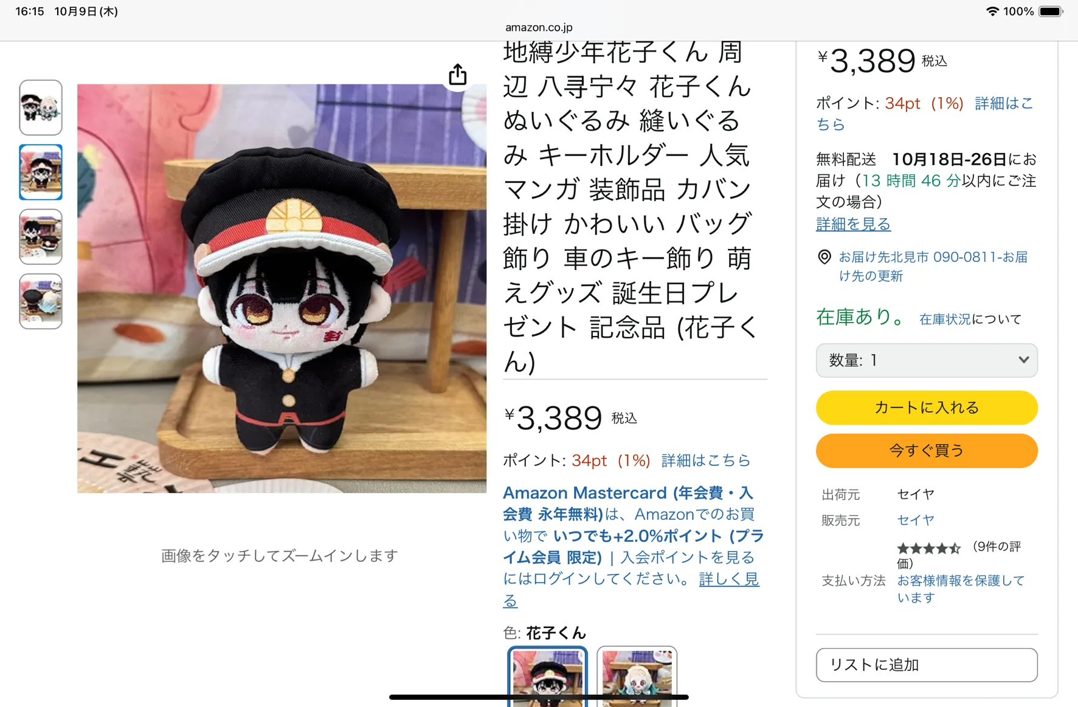
Task: Choose the second color swatch with blonde plush
Action: (x=637, y=677)
